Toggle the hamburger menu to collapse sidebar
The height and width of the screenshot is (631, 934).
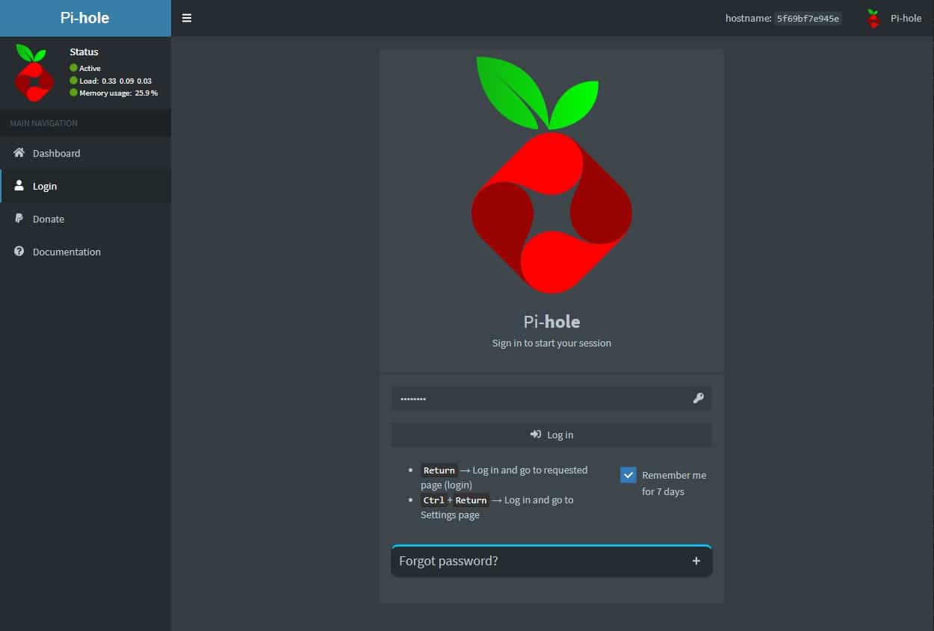[x=186, y=18]
